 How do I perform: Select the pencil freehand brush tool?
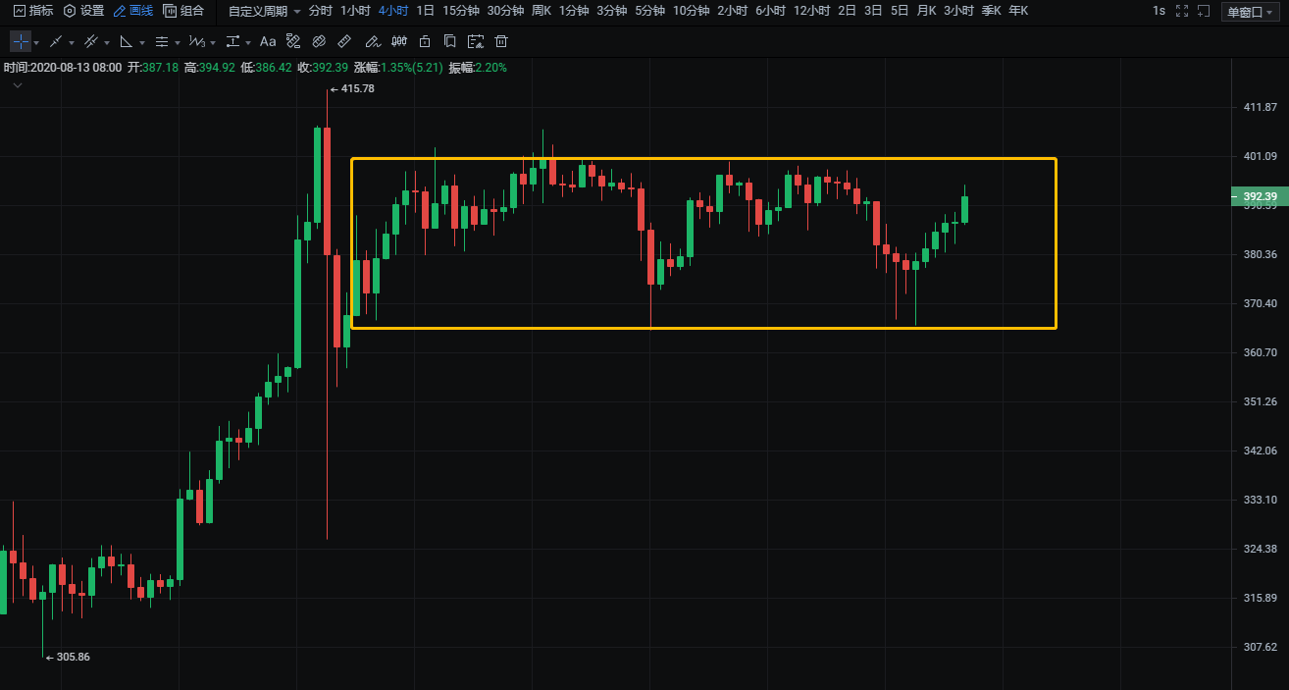pos(372,42)
